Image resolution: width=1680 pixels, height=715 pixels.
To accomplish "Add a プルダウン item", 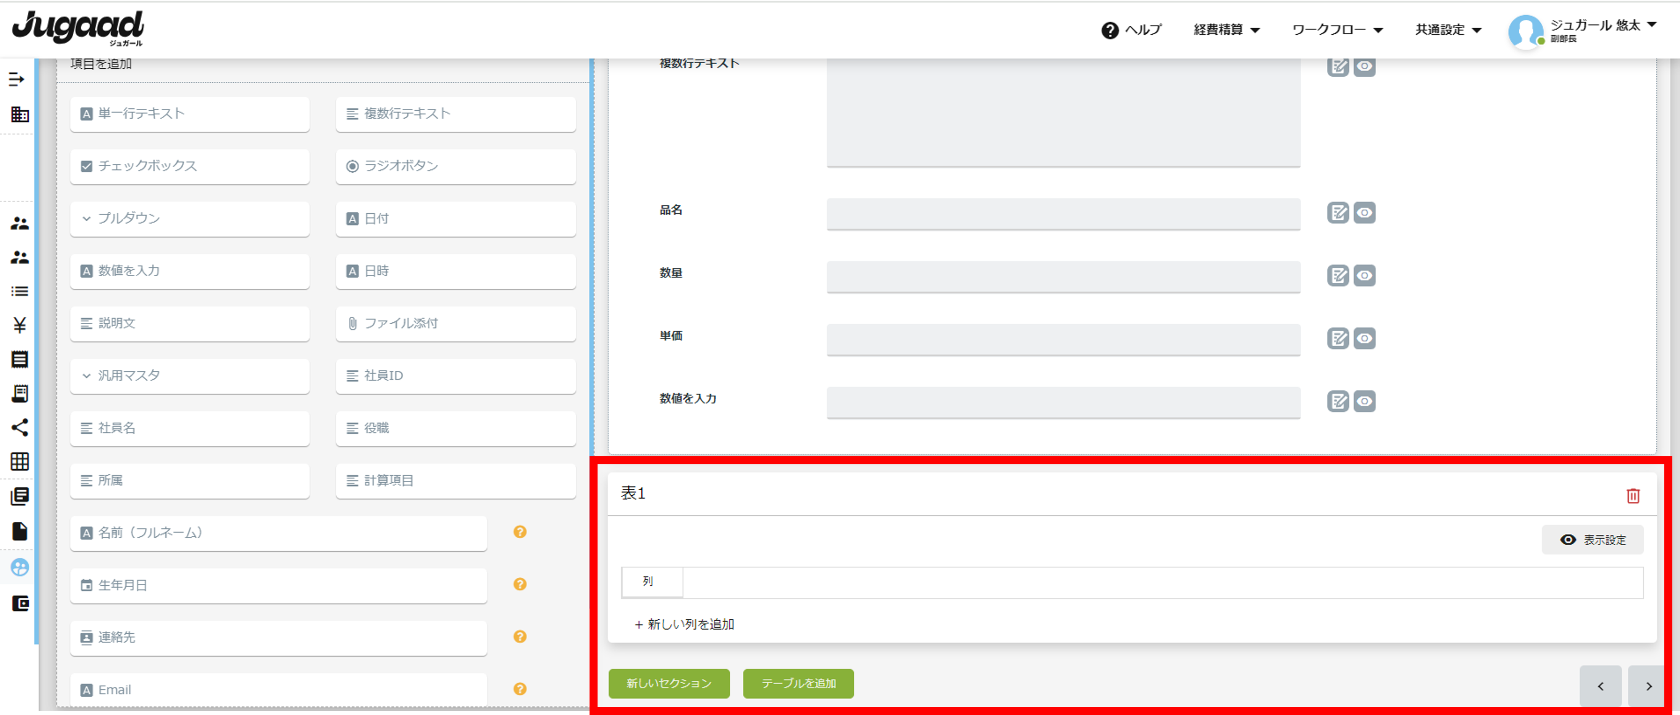I will [x=190, y=218].
